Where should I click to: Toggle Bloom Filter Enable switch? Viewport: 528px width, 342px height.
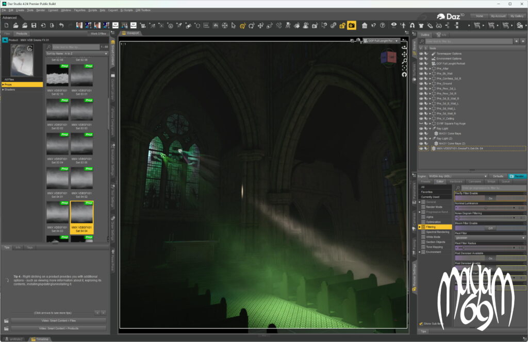(490, 228)
